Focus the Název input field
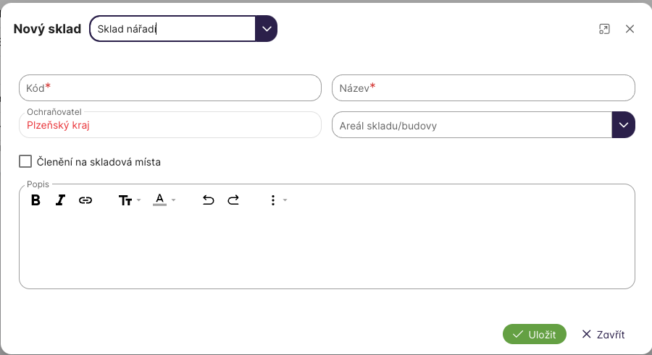 click(x=483, y=87)
